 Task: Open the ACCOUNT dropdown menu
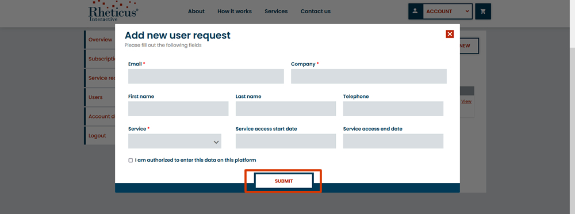447,12
